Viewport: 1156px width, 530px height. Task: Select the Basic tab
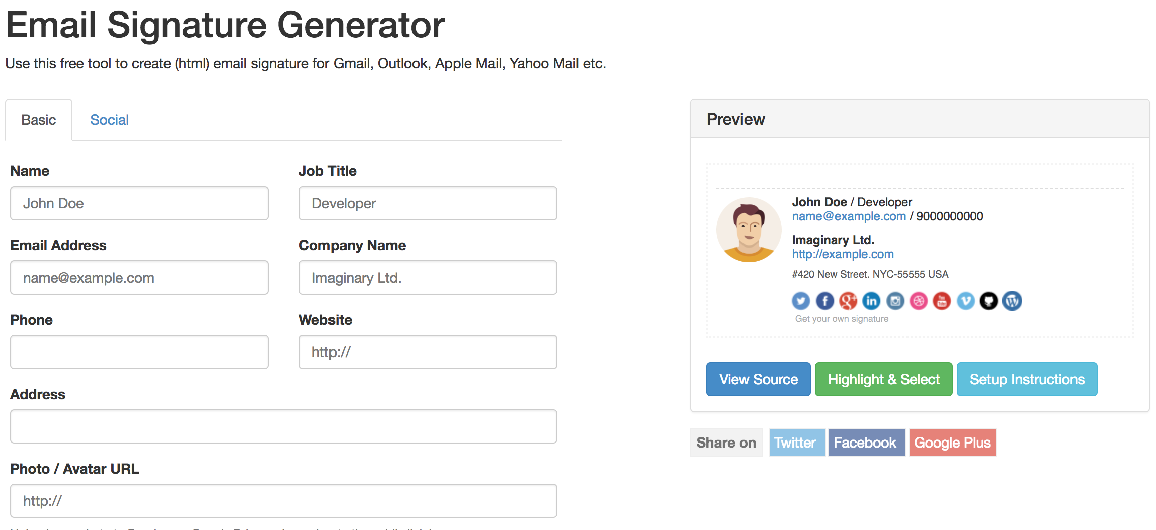(39, 120)
